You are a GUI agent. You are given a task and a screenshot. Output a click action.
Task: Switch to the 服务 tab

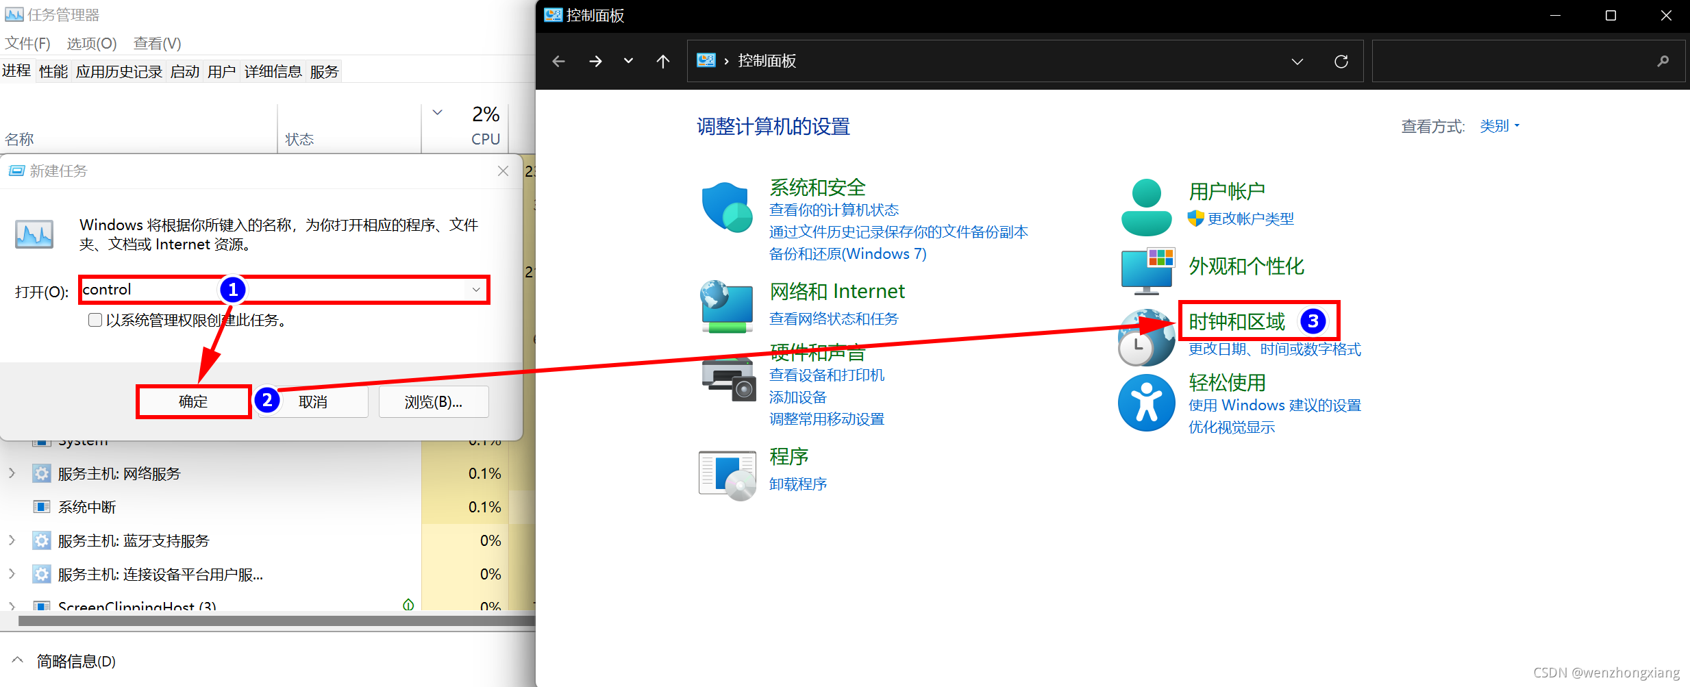324,71
